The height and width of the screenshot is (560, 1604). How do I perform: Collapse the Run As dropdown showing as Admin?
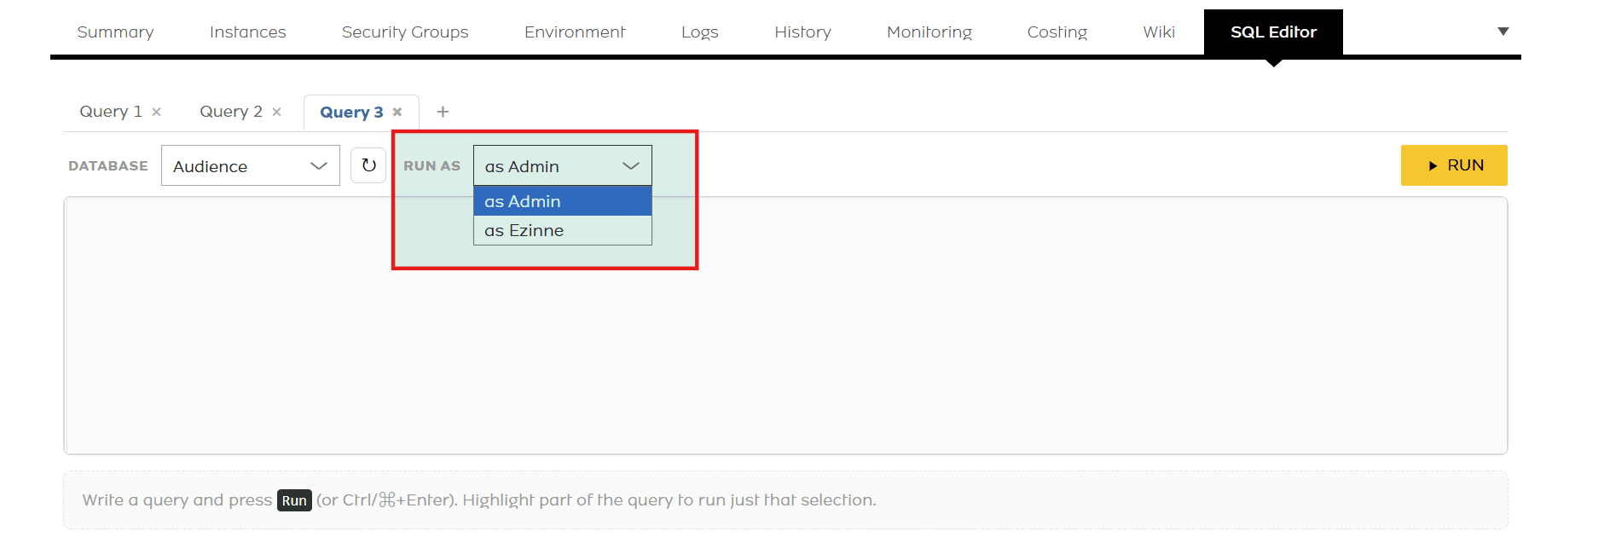coord(563,165)
